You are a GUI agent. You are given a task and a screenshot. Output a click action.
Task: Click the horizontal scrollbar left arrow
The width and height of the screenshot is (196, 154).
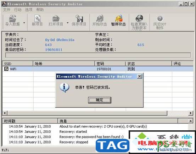point(5,113)
